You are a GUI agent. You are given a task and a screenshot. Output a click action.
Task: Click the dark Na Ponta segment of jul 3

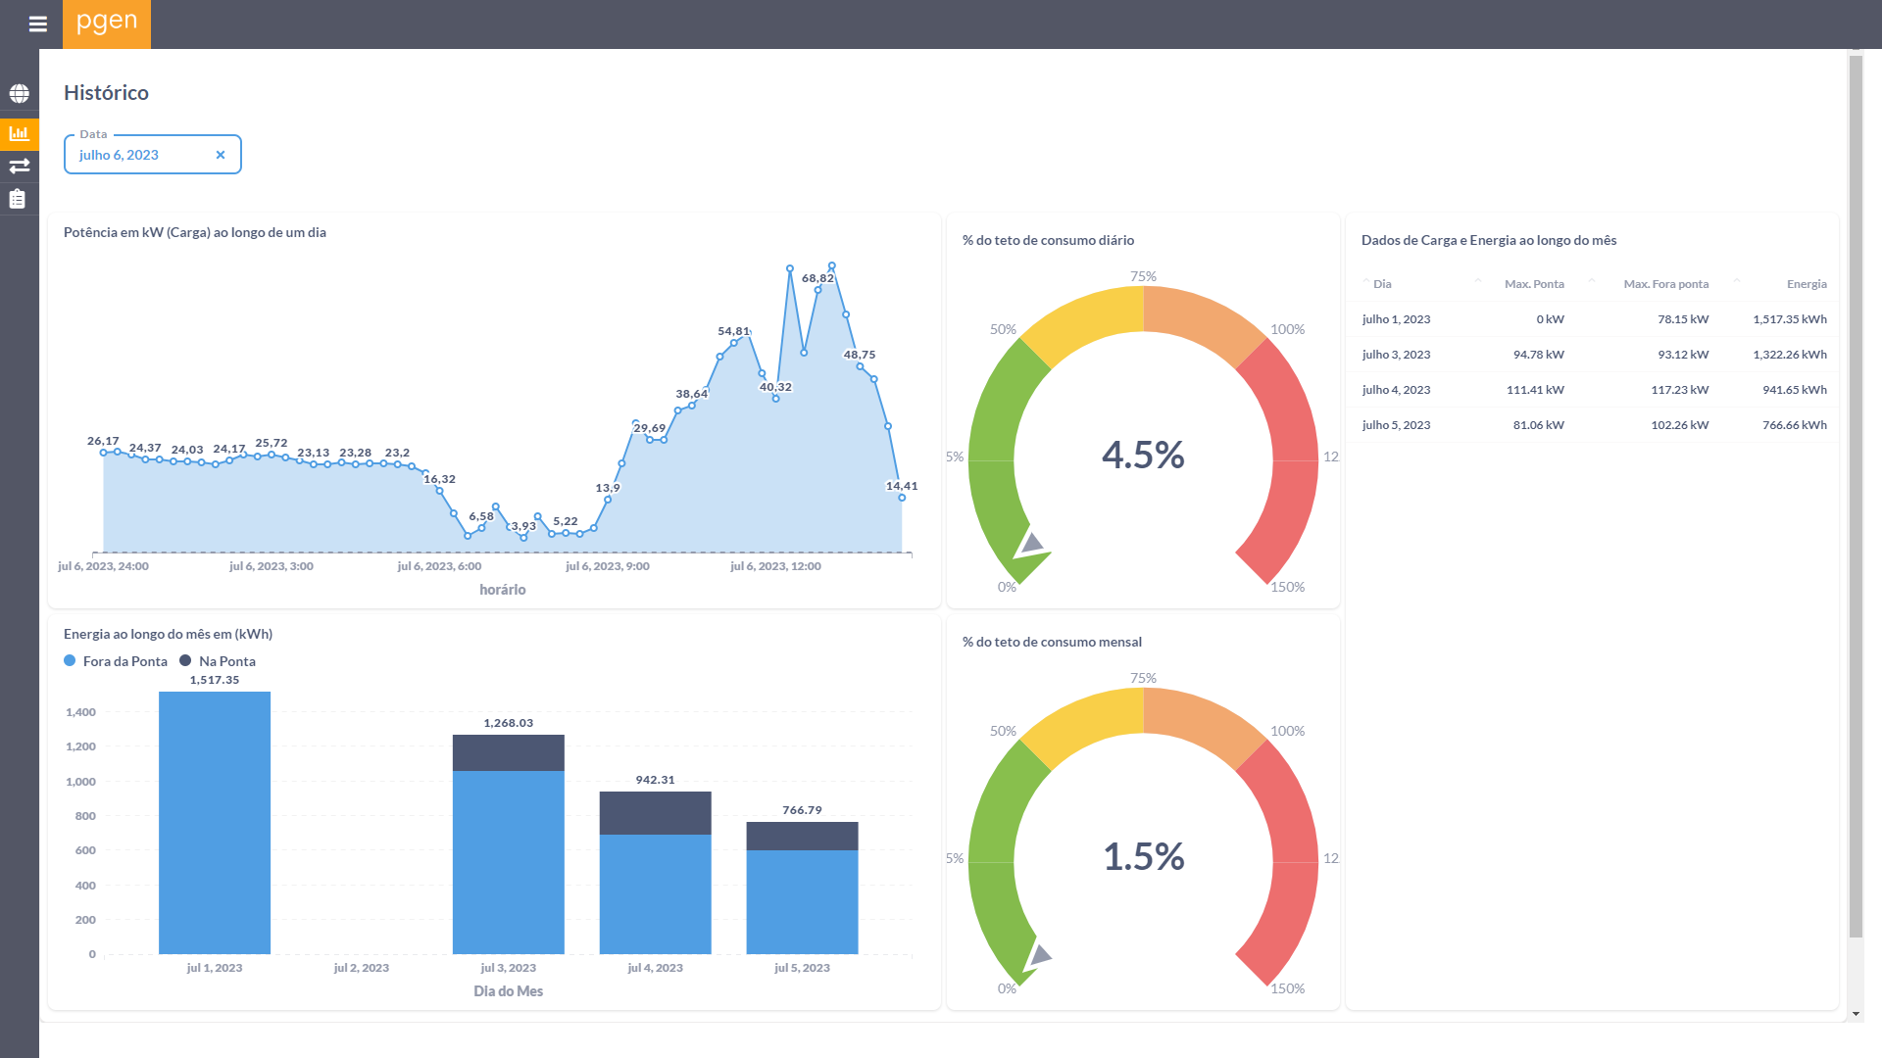click(x=508, y=752)
